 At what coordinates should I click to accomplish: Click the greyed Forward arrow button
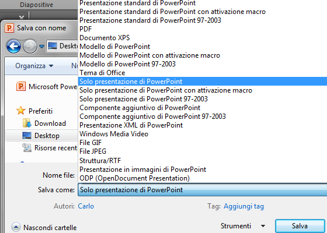tap(30, 46)
